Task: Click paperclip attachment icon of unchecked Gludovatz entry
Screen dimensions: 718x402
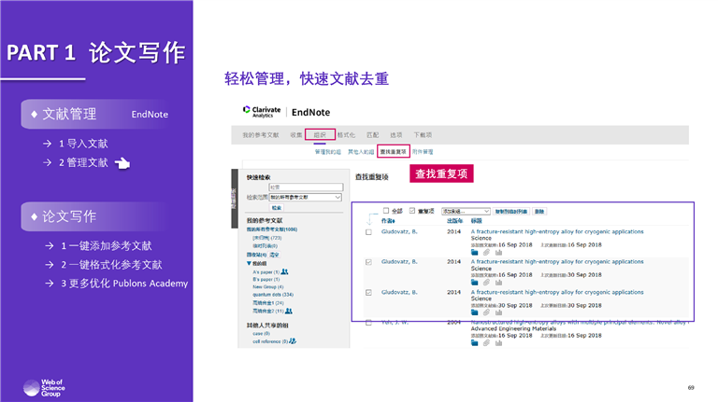Action: 486,252
